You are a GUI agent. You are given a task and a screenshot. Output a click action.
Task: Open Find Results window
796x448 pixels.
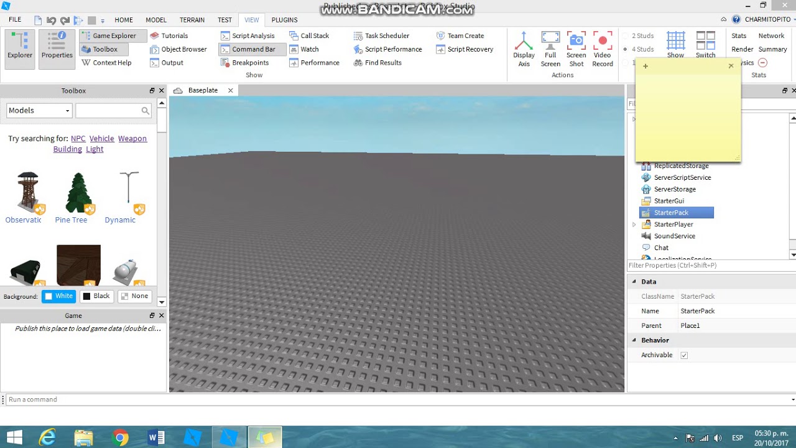[x=377, y=63]
